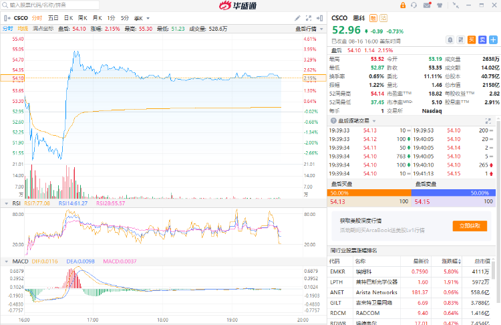The height and width of the screenshot is (325, 501).
Task: Click the 立即获取 orange button
Action: pos(470,226)
